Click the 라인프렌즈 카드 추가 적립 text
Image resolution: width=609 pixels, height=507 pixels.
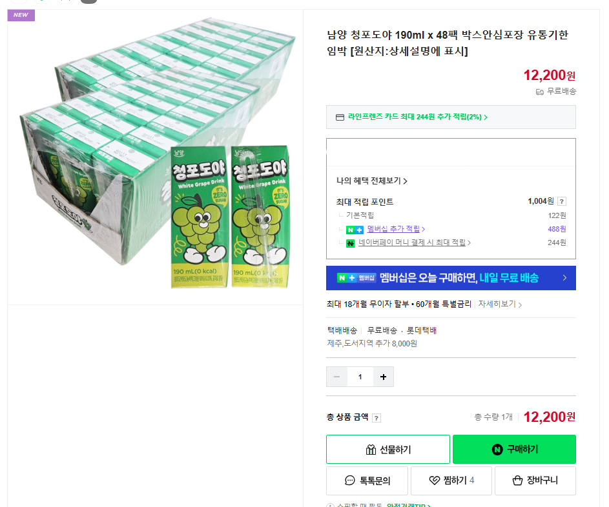(x=417, y=117)
